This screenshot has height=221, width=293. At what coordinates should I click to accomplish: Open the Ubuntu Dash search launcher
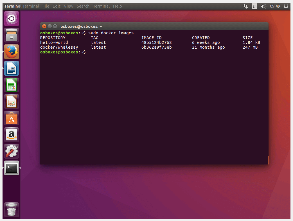[12, 19]
